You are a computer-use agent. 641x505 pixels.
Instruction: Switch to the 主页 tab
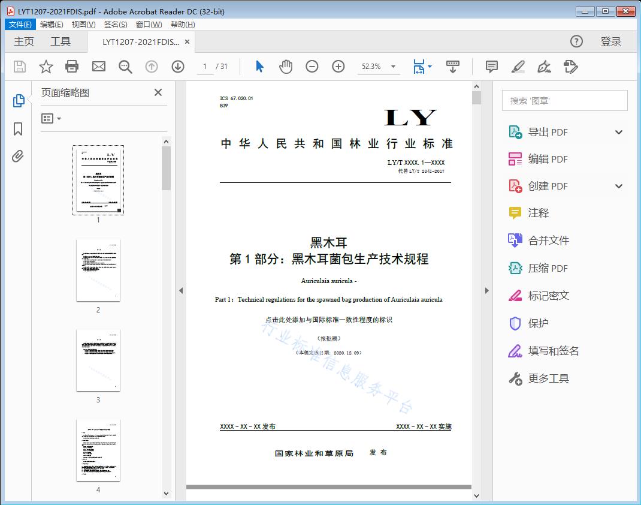tap(24, 41)
